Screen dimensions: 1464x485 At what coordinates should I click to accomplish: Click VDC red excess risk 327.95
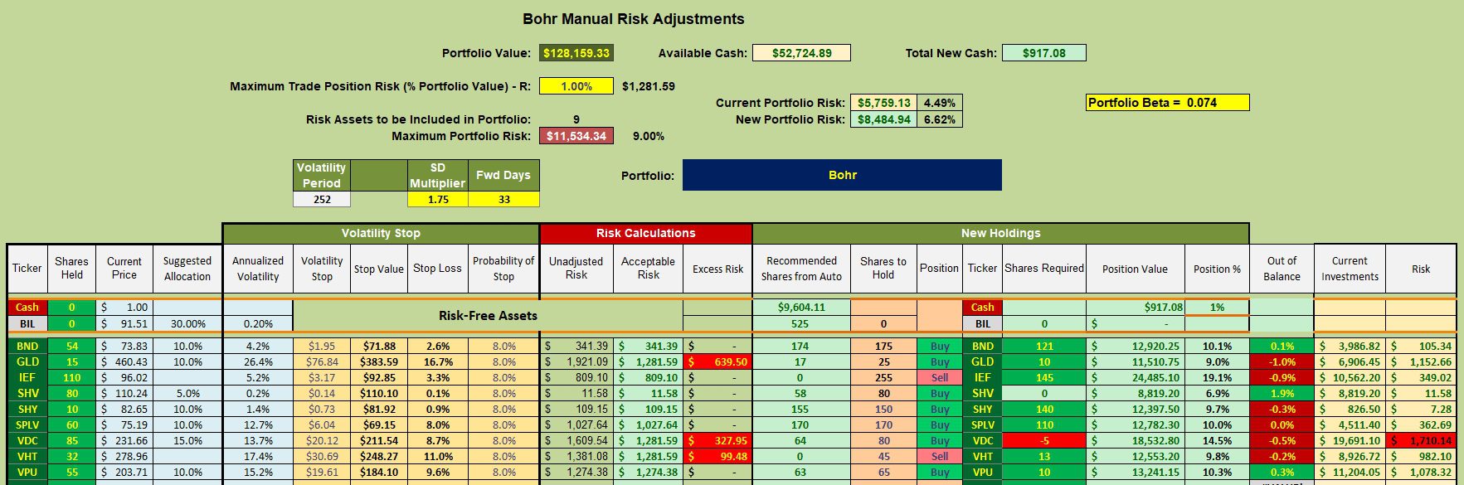click(x=717, y=440)
